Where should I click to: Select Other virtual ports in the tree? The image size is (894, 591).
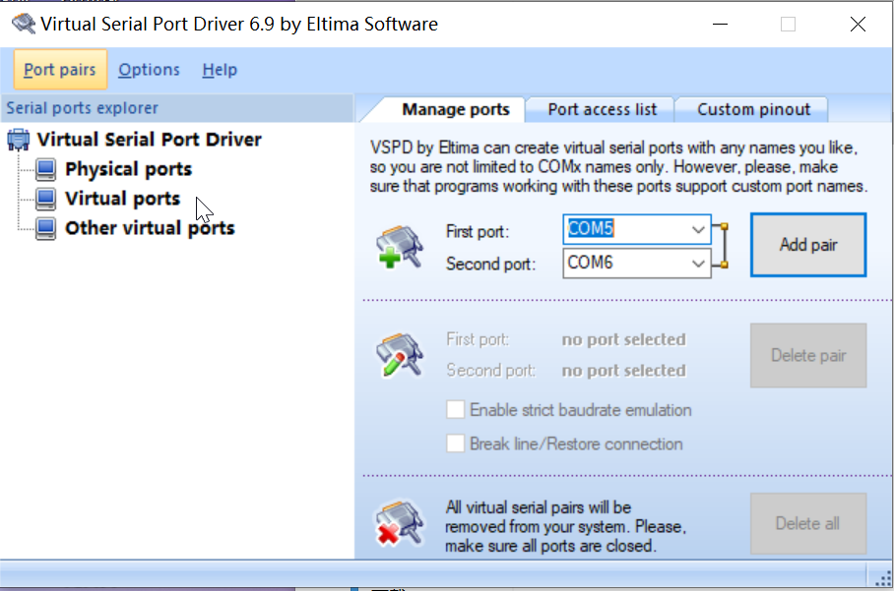click(150, 228)
